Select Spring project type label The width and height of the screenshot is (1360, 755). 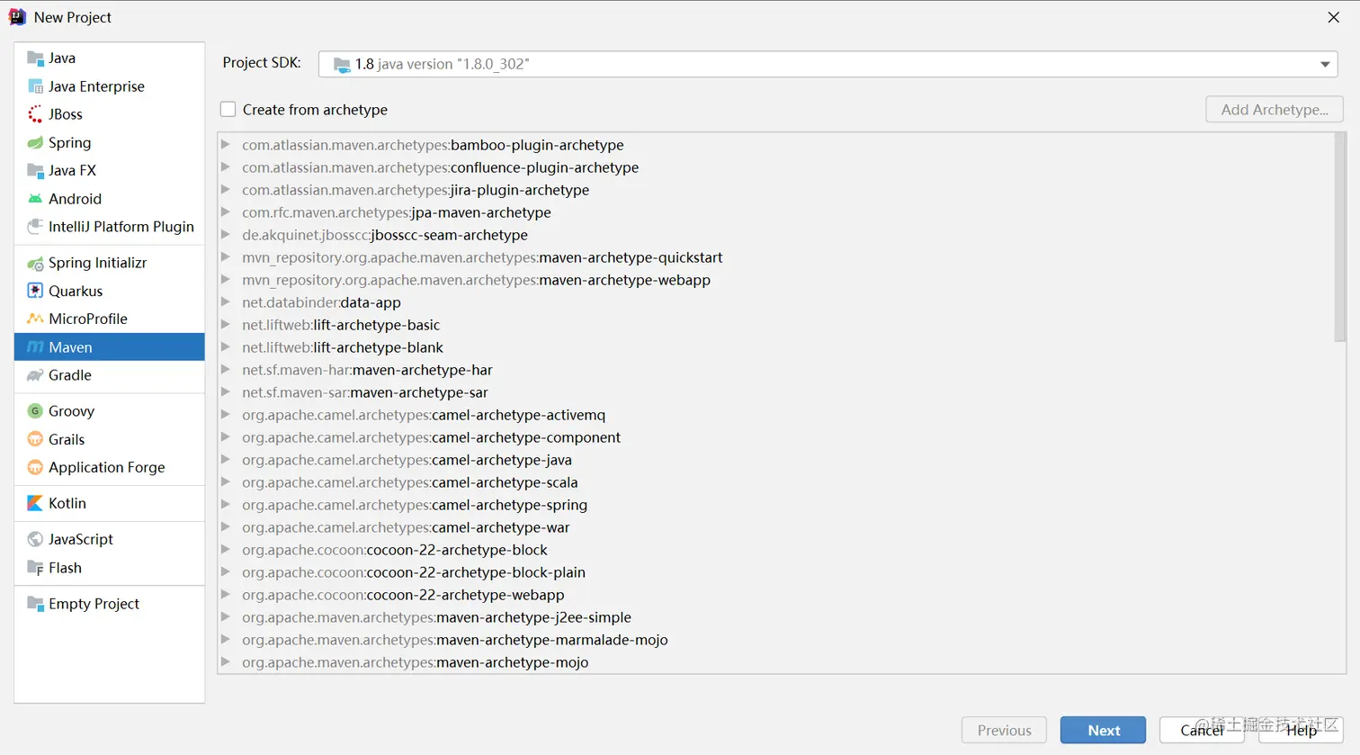[x=69, y=142]
